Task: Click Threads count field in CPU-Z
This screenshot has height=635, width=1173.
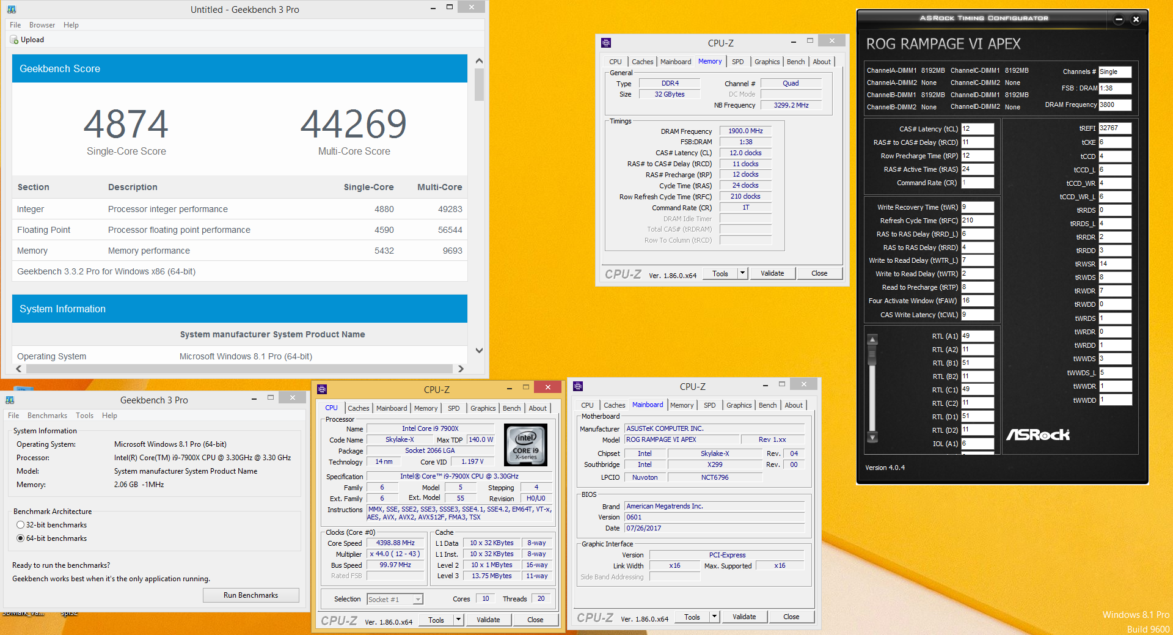Action: point(541,599)
